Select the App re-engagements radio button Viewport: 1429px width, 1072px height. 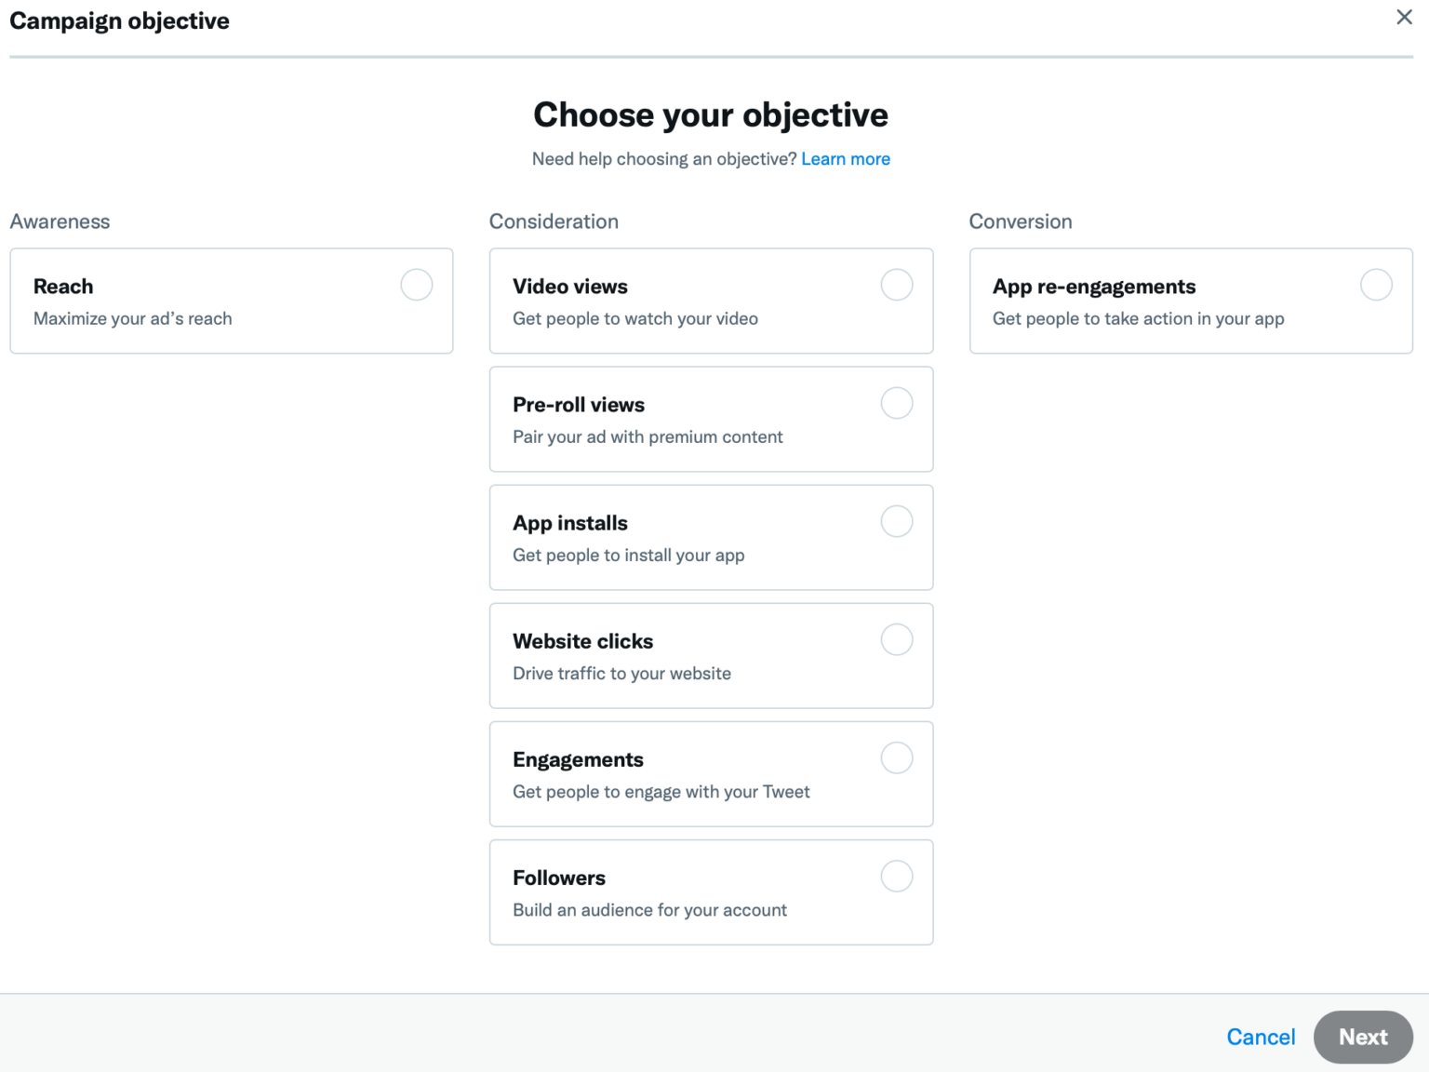[x=1376, y=285]
